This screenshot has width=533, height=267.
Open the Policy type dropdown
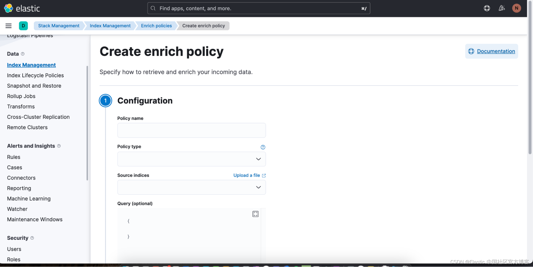point(191,159)
